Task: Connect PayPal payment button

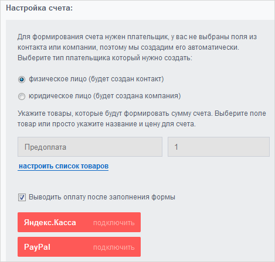Action: [79, 247]
